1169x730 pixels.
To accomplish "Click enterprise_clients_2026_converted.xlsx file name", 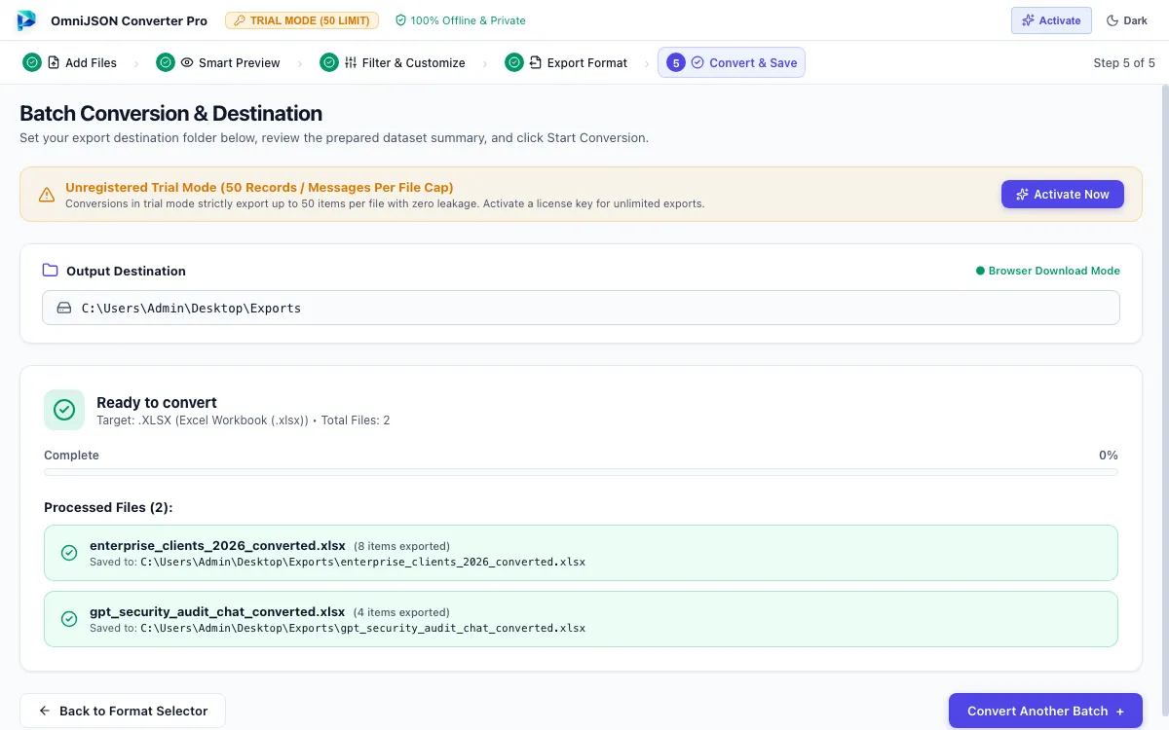I will click(x=217, y=545).
